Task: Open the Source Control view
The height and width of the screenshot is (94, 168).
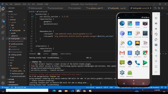Action: pos(3,21)
